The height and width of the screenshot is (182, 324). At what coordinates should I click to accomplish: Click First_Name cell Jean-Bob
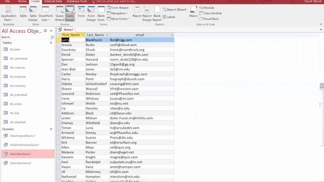tap(73, 69)
